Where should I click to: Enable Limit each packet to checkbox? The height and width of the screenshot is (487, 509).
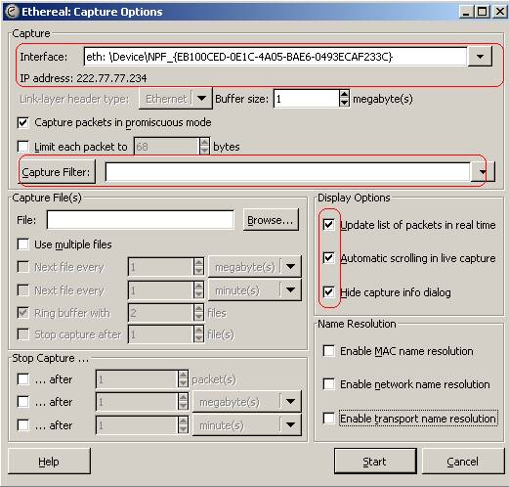23,147
